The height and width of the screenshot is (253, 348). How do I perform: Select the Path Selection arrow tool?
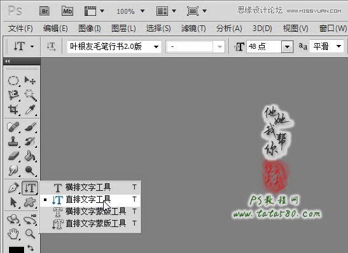click(13, 202)
